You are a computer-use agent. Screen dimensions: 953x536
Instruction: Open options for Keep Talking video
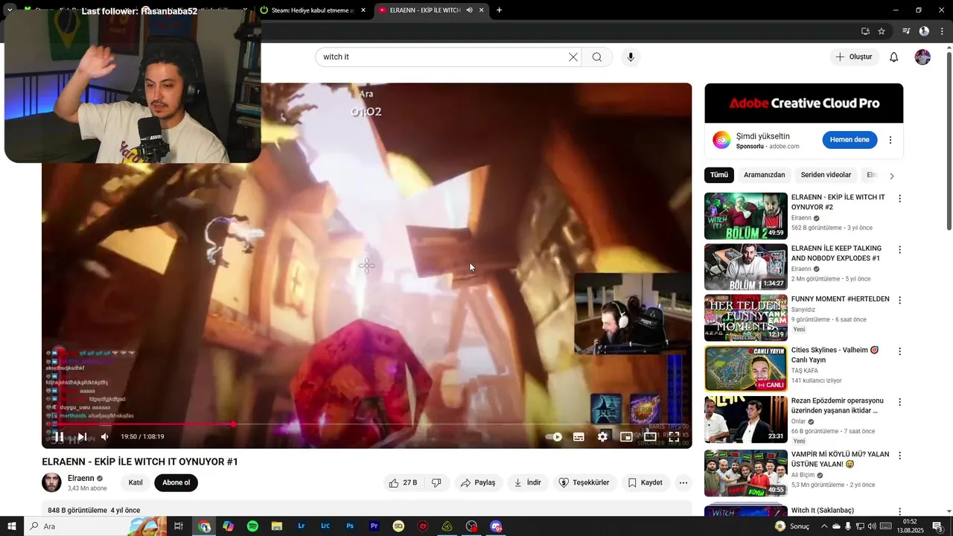pos(899,249)
